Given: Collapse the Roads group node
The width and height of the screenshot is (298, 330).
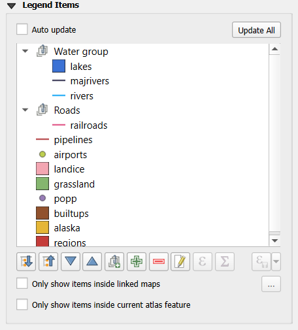Looking at the screenshot, I should click(25, 110).
